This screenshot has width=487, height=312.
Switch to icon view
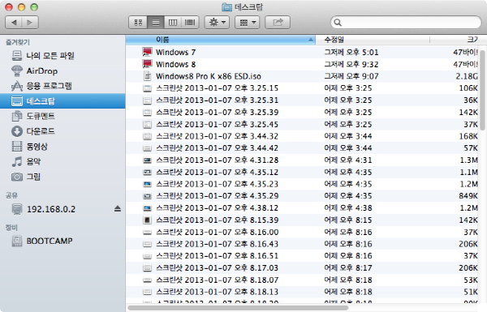click(138, 23)
